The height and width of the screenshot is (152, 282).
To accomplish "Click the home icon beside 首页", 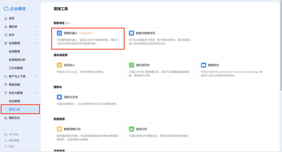I will (x=6, y=18).
